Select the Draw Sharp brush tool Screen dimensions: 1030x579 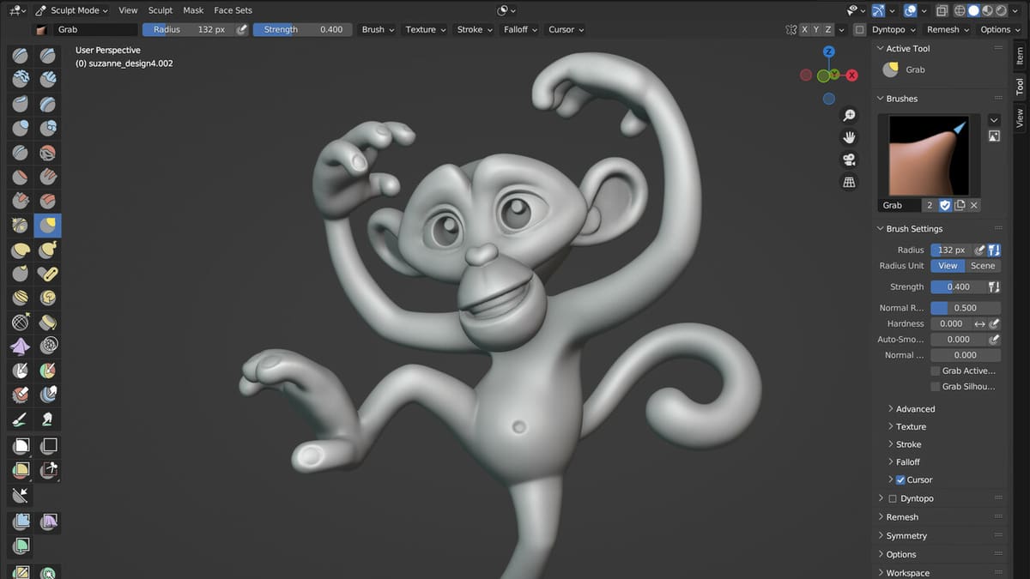pyautogui.click(x=49, y=56)
